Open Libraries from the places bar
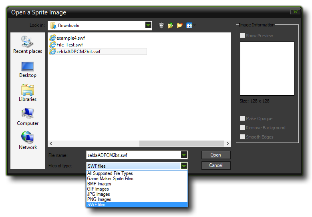This screenshot has width=312, height=217. point(28,93)
